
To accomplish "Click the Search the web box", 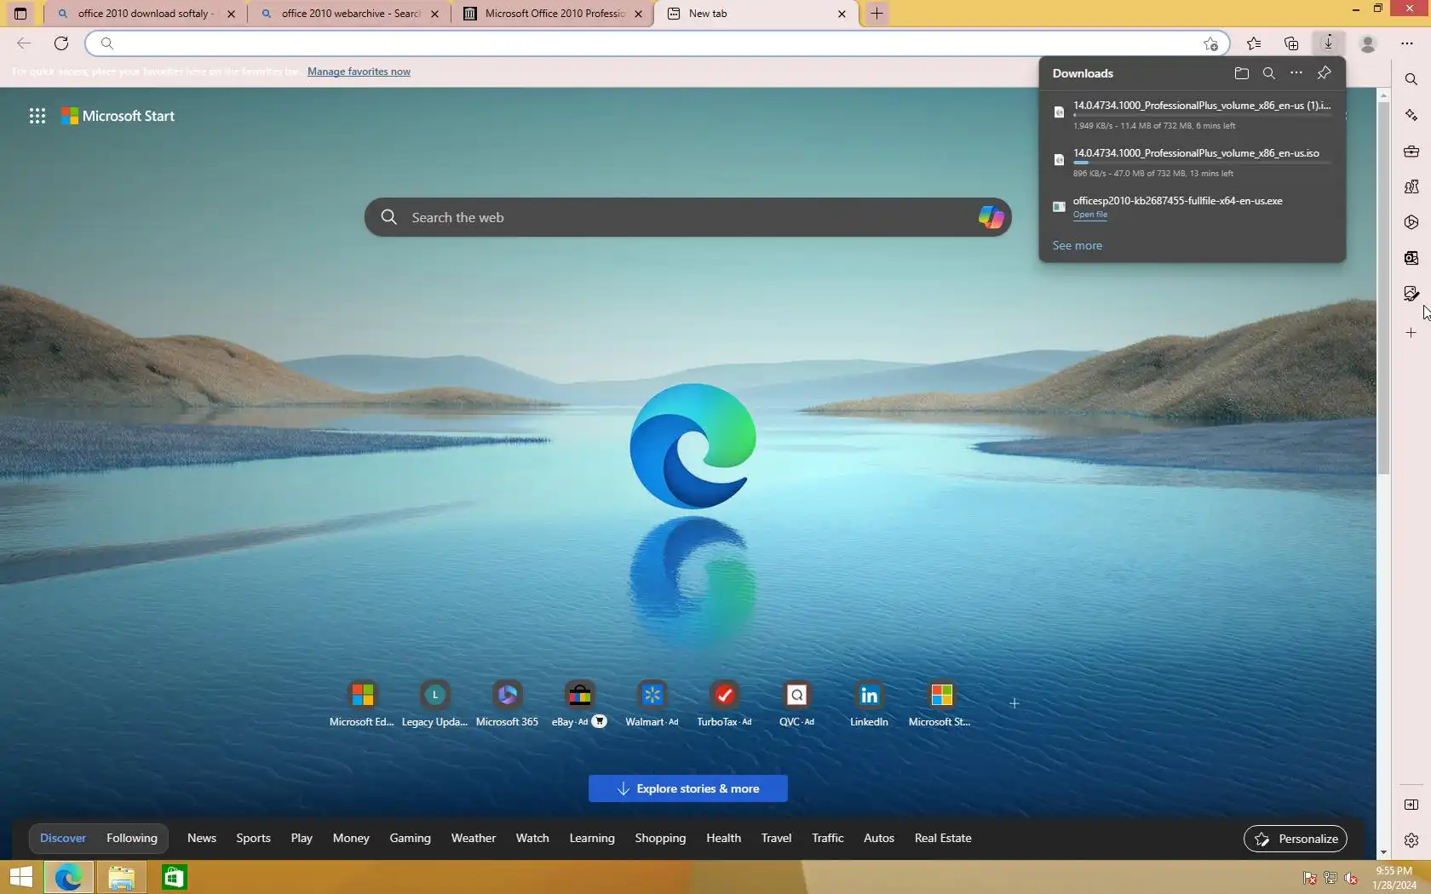I will (x=688, y=217).
